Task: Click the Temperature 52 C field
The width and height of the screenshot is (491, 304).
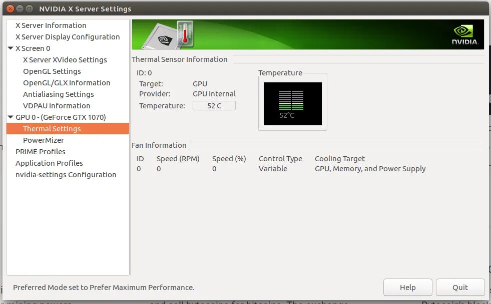Action: 214,106
